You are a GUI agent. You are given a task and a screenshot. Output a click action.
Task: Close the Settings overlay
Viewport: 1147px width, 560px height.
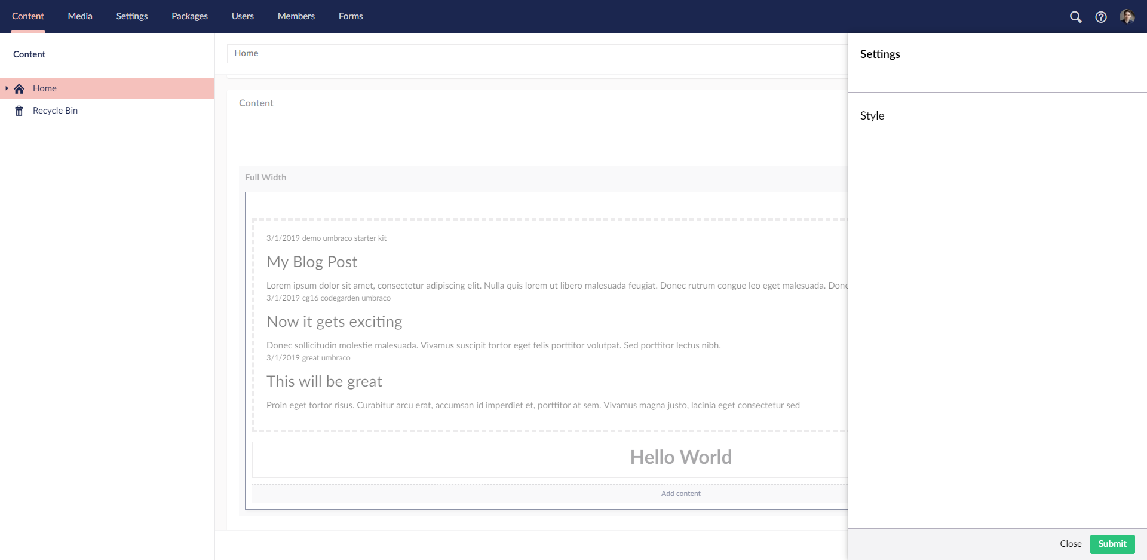pyautogui.click(x=1070, y=544)
